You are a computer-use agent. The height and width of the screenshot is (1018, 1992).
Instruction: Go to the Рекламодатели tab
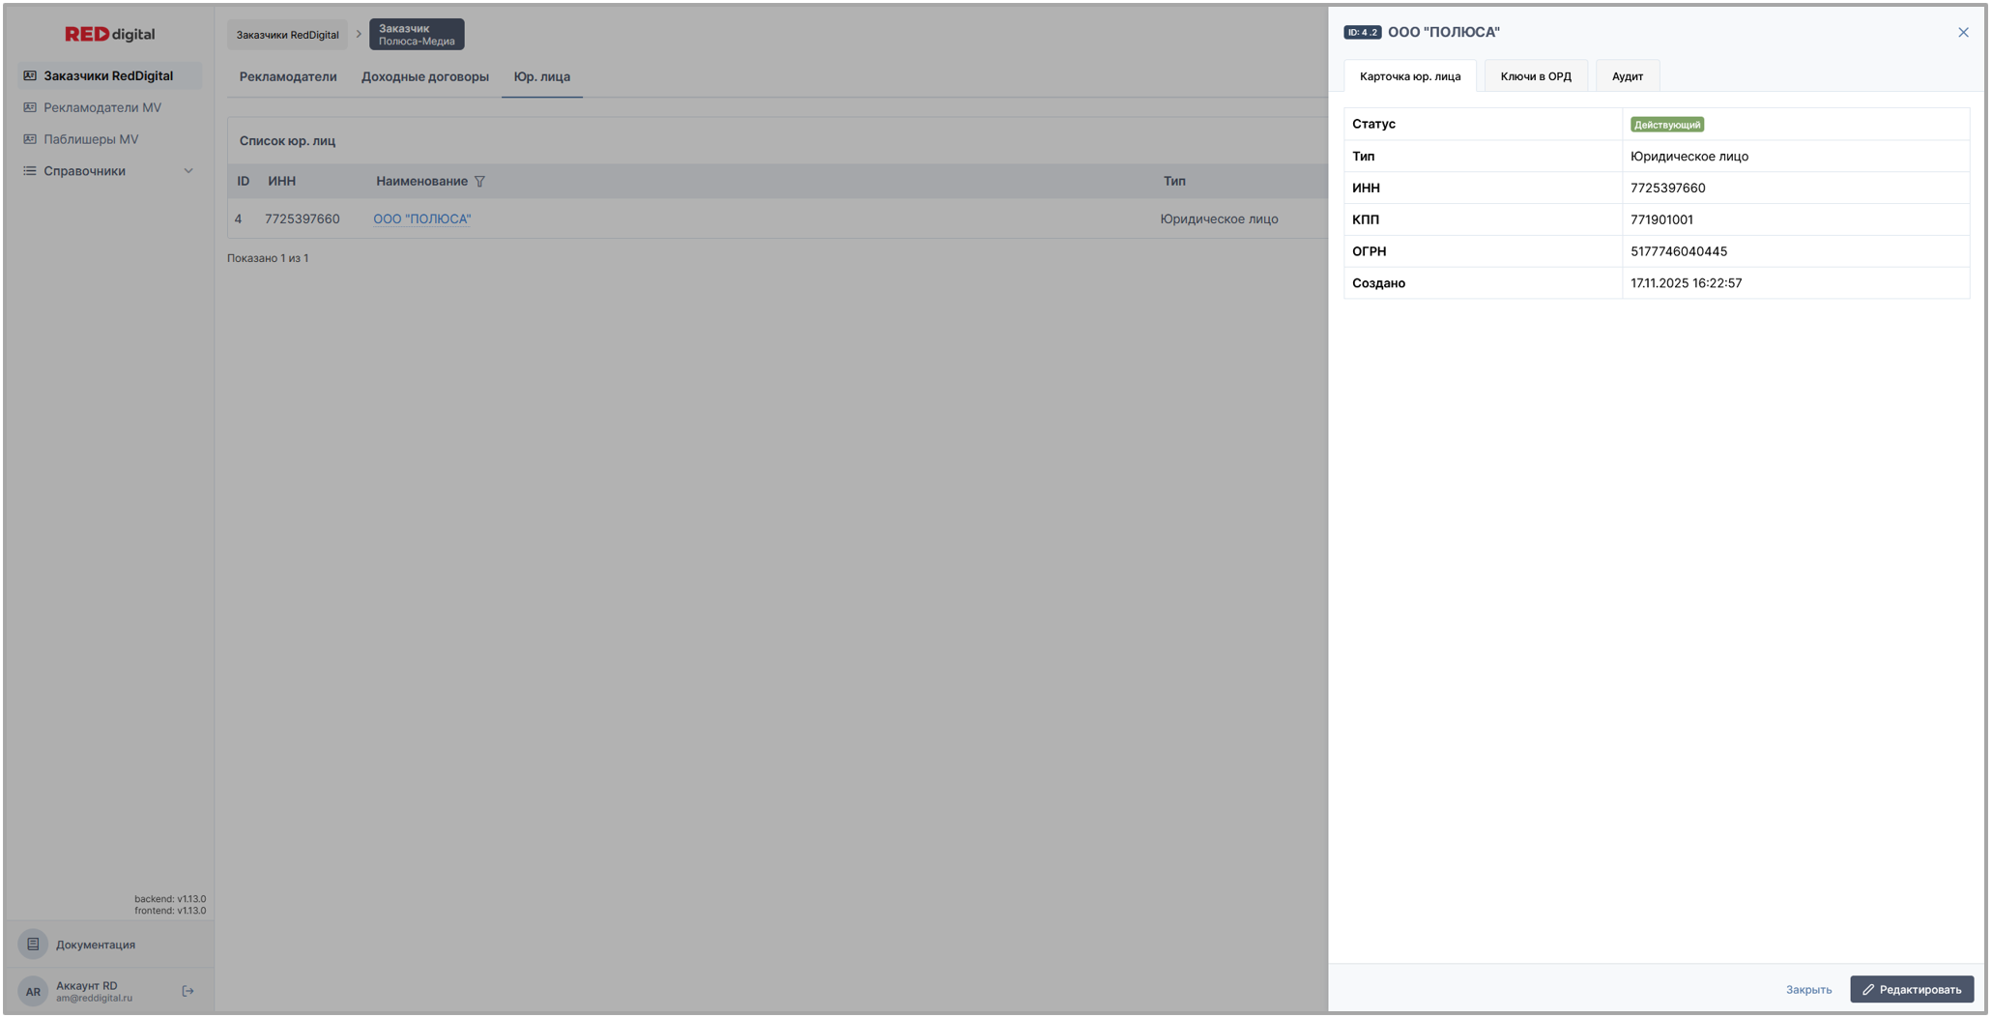tap(288, 76)
